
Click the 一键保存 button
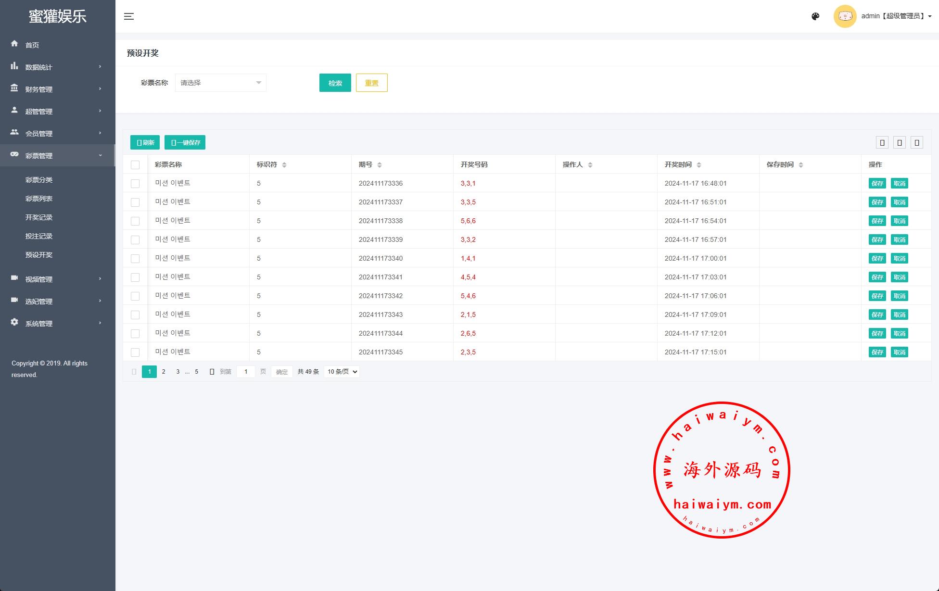pos(185,142)
